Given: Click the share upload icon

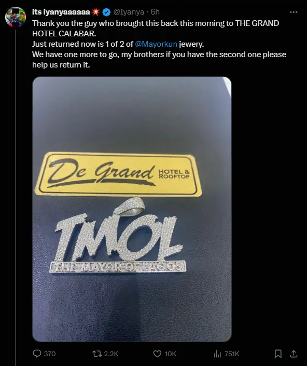Looking at the screenshot, I should (294, 354).
